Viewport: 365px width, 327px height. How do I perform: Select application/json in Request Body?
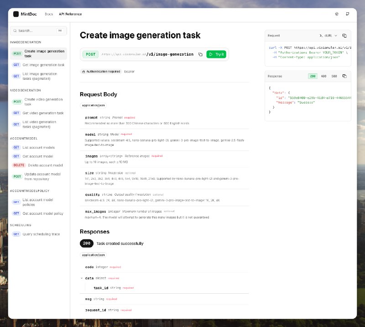pyautogui.click(x=93, y=105)
